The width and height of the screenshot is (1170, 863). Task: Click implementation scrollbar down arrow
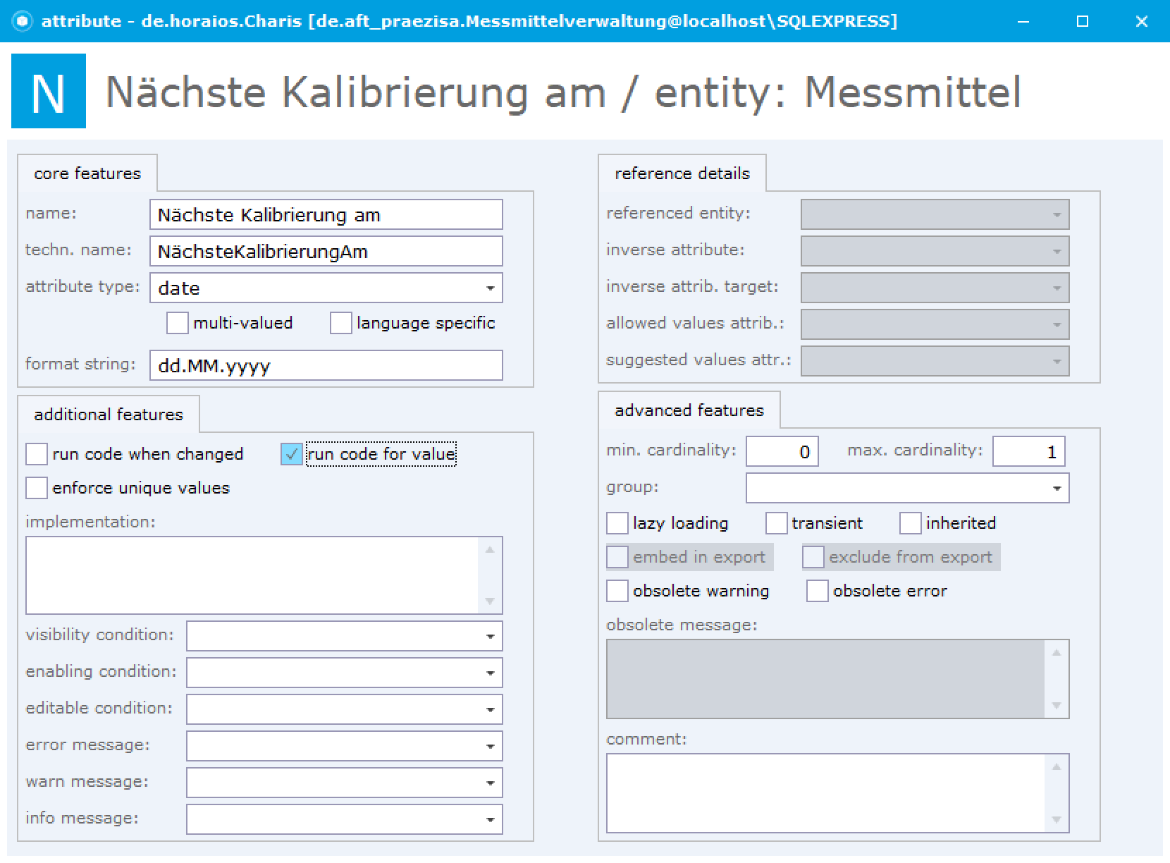coord(490,601)
